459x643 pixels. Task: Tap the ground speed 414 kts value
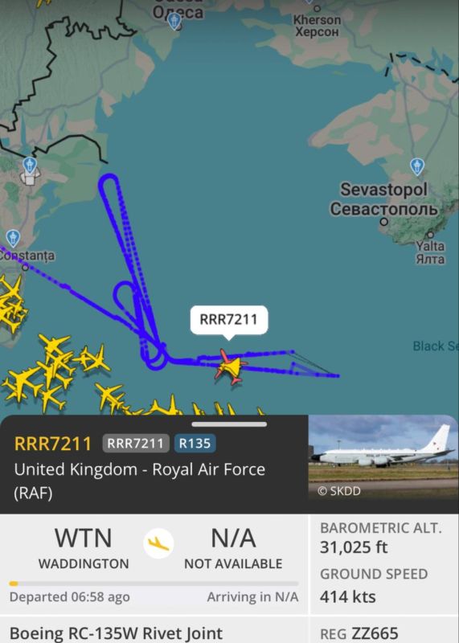348,596
